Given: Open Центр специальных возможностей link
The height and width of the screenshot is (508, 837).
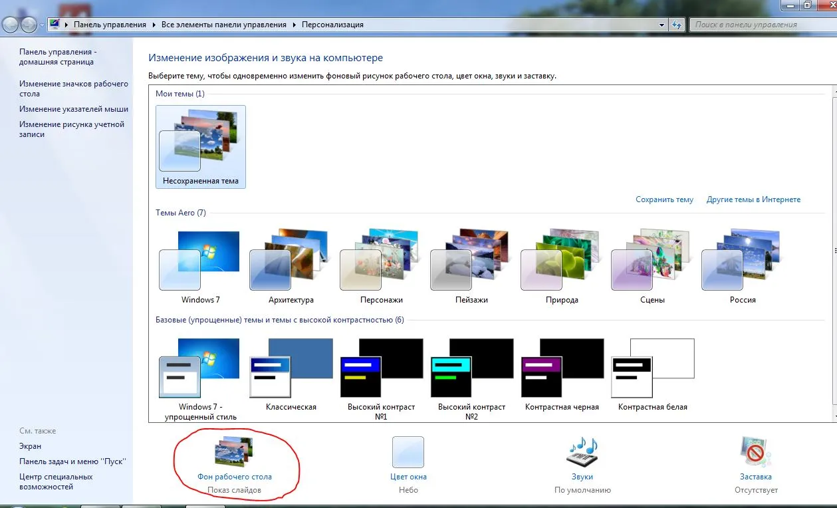Looking at the screenshot, I should point(56,481).
